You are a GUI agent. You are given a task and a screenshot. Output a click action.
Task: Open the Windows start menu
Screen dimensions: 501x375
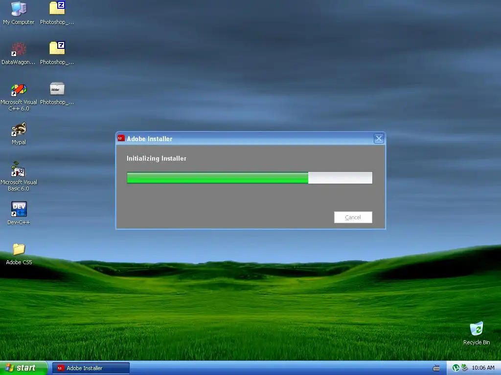(23, 368)
